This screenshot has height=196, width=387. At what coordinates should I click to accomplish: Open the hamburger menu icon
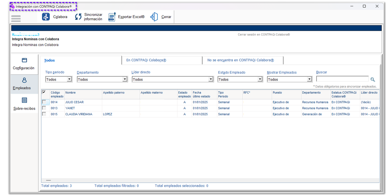click(16, 19)
